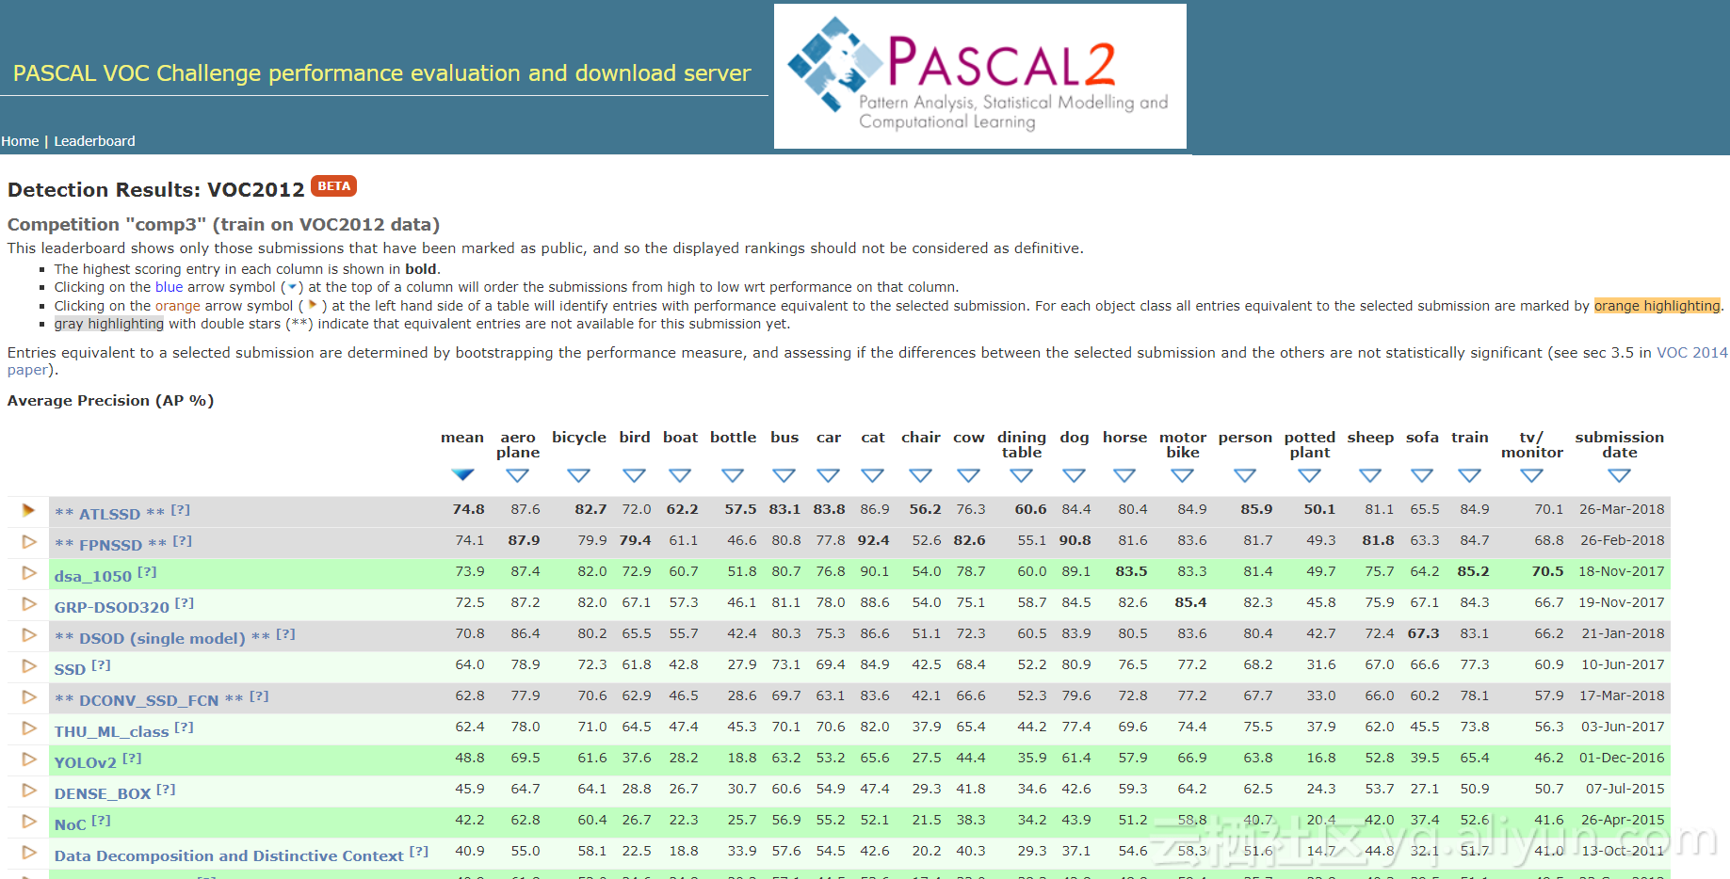Sort by dog column arrow
The width and height of the screenshot is (1730, 879).
pos(1074,475)
